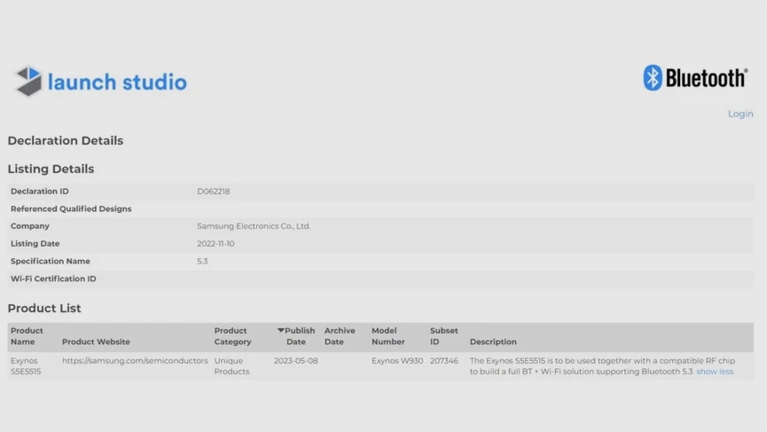Open the samsung.com/semiconductors website URL
Viewport: 767px width, 432px height.
pyautogui.click(x=135, y=361)
